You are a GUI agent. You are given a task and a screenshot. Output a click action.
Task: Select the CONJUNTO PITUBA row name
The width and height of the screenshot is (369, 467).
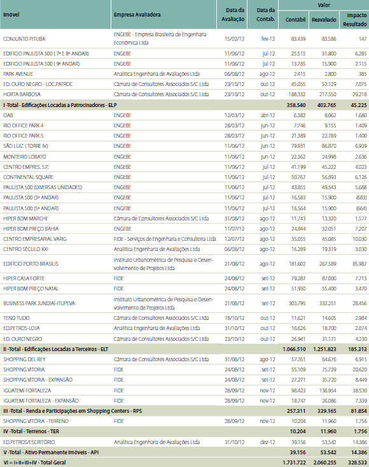tap(24, 39)
